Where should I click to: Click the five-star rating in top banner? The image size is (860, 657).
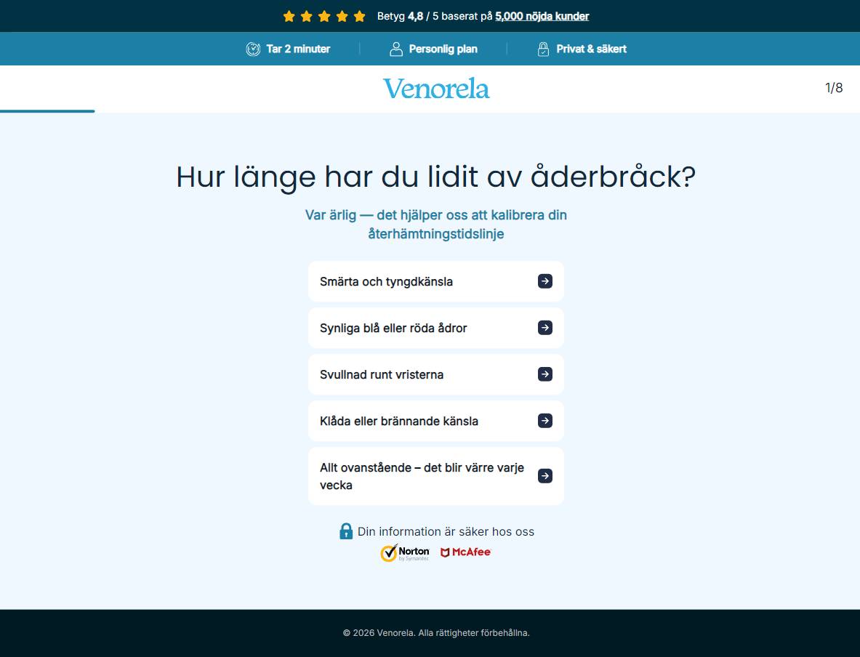324,17
